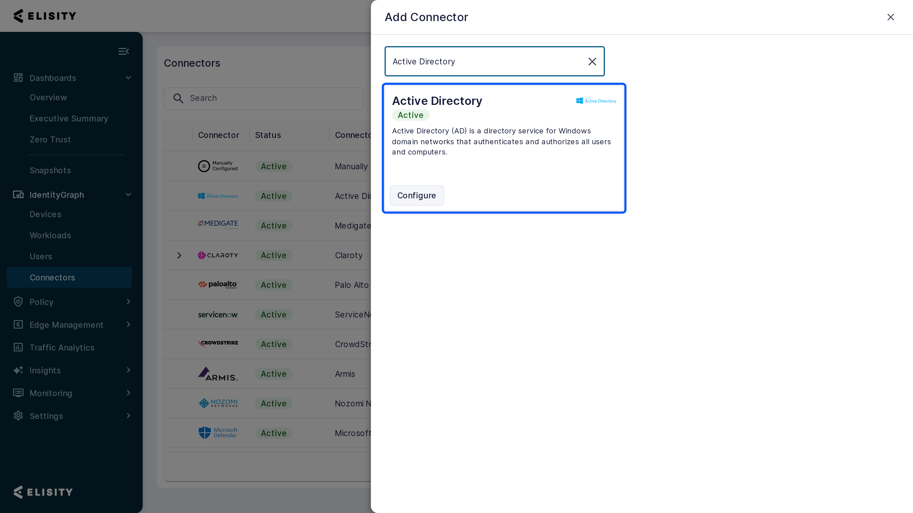Click the Active Directory card title

[437, 101]
